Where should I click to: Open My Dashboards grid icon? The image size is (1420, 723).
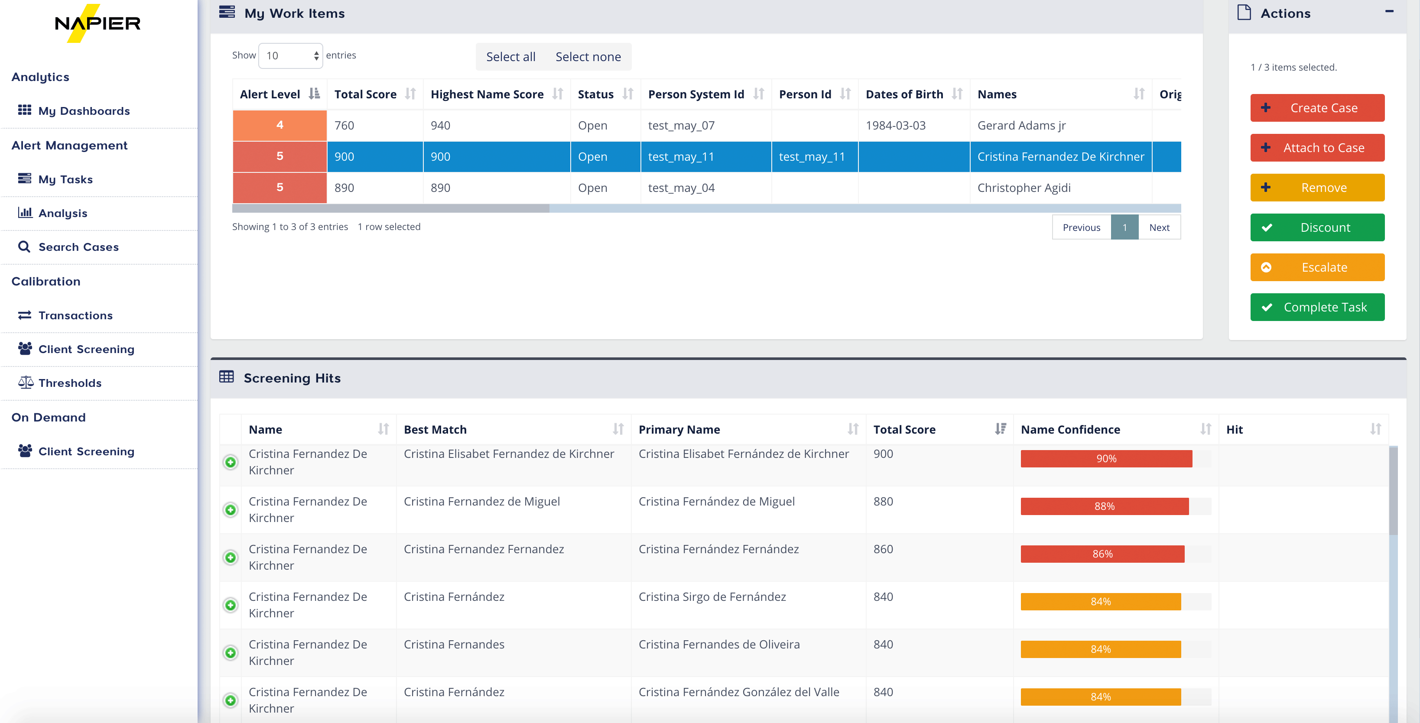coord(24,110)
